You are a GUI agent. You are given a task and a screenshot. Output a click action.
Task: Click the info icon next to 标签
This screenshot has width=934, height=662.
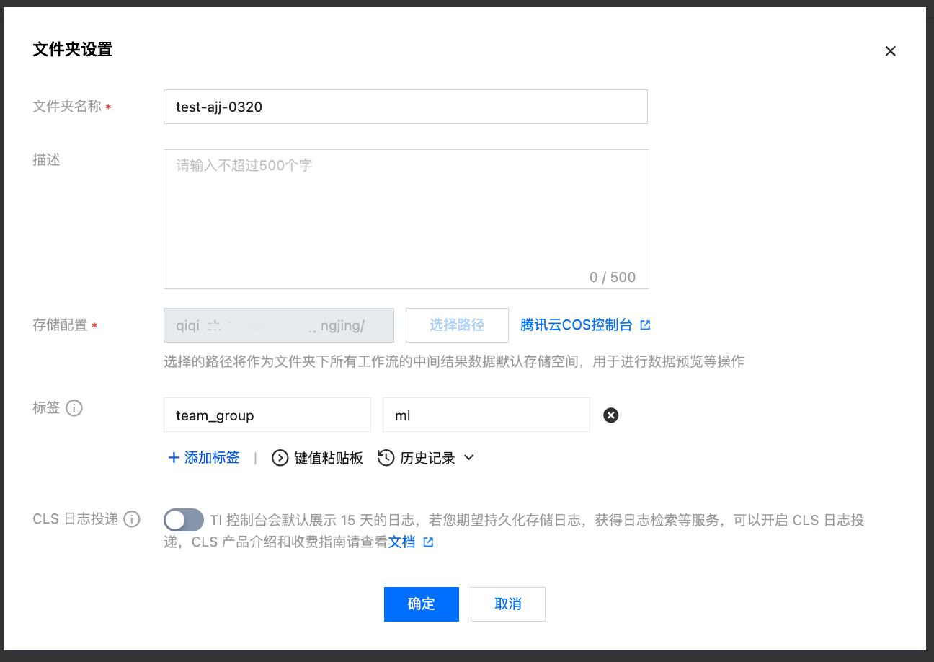74,408
